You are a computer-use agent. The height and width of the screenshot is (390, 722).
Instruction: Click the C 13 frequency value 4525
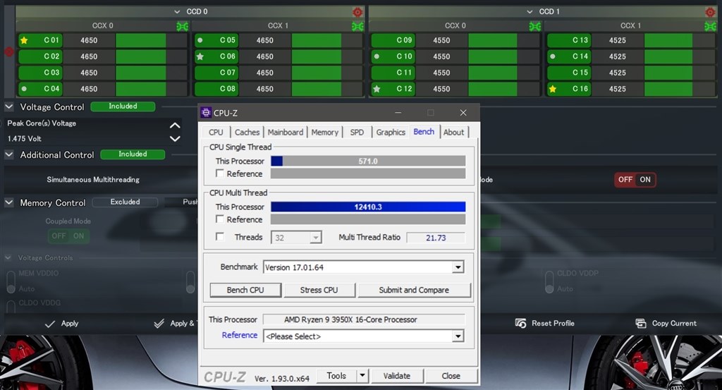(x=618, y=40)
